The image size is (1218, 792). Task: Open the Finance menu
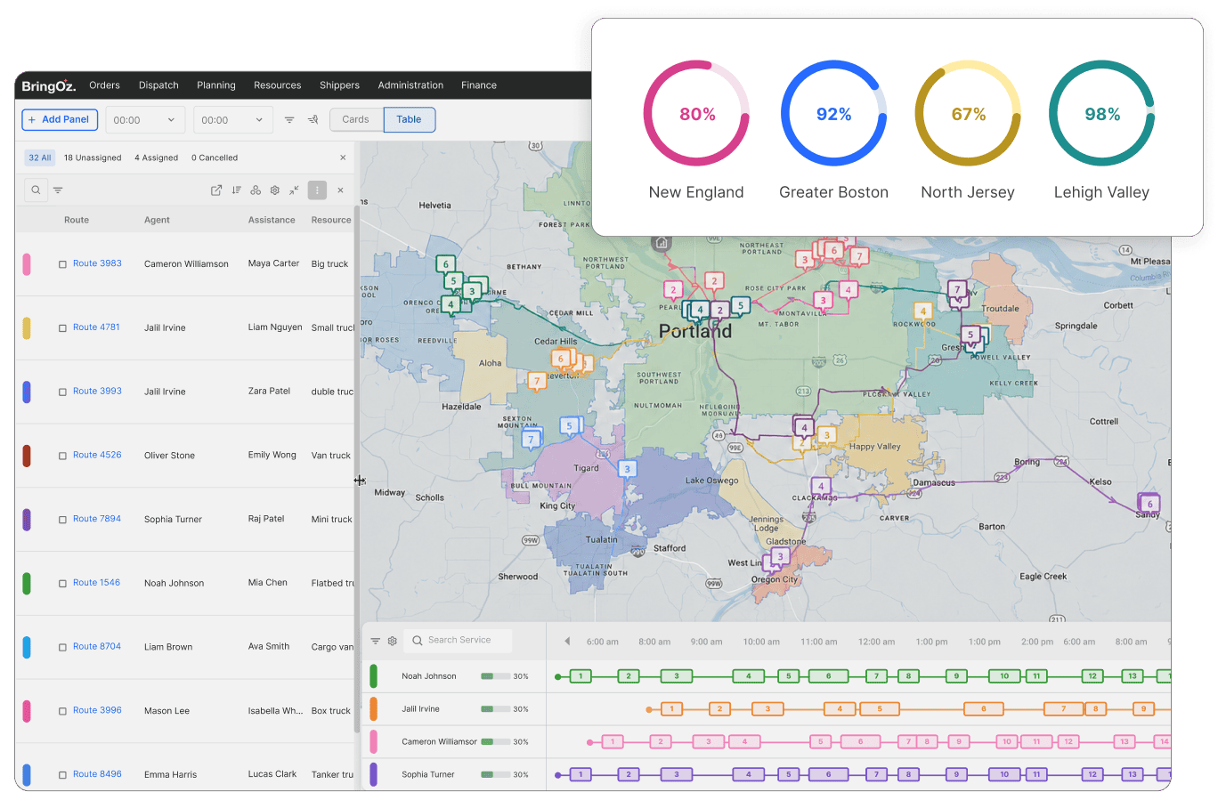[x=479, y=85]
